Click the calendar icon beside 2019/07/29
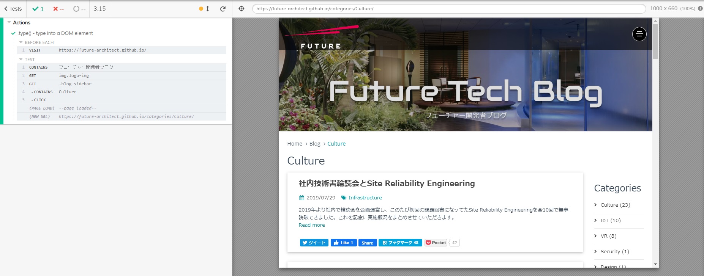Screen dimensions: 704x276 (x=301, y=198)
